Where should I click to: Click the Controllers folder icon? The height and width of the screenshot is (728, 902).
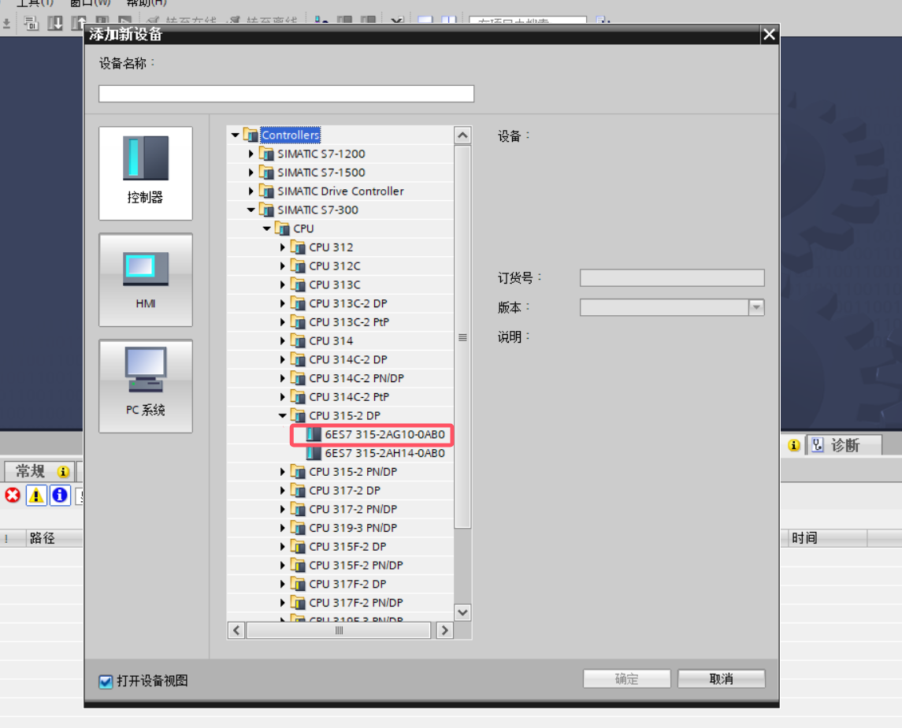251,135
